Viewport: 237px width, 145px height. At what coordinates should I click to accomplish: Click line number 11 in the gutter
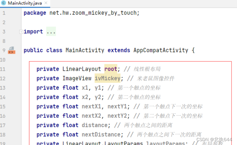[x=3, y=69]
